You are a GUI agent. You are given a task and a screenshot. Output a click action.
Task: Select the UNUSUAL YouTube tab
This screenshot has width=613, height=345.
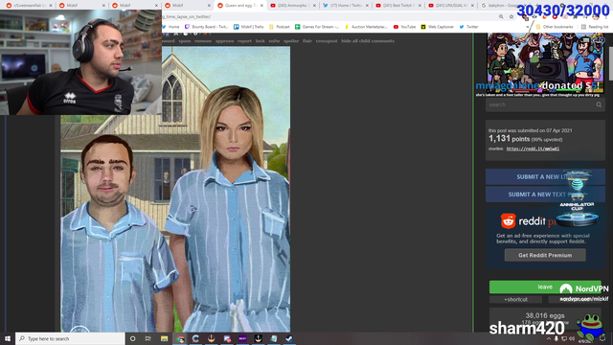click(x=449, y=5)
